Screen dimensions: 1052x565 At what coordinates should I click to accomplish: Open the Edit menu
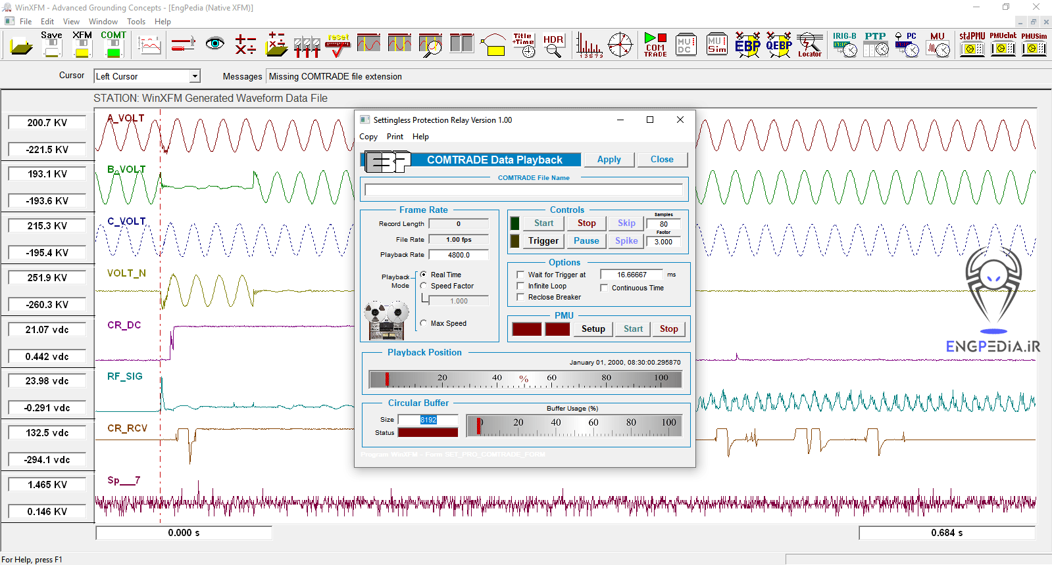point(47,22)
